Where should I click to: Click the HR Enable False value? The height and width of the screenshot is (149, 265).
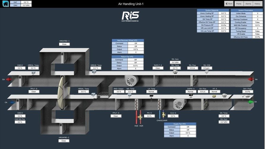257,34
